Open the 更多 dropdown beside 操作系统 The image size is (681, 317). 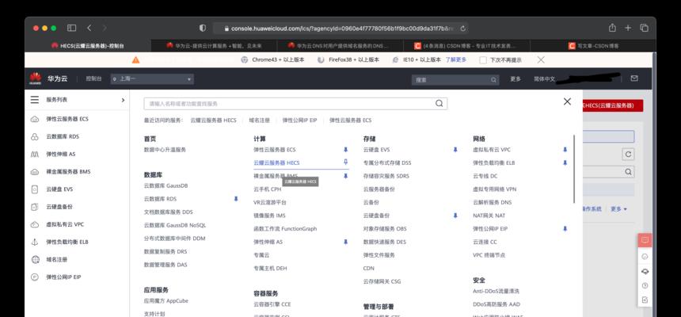coord(619,209)
